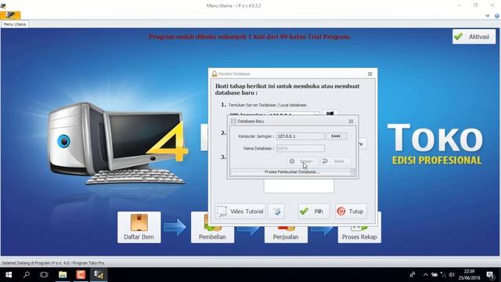Click the blue icon button beside Video Tutorial
The image size is (501, 282).
tap(276, 211)
